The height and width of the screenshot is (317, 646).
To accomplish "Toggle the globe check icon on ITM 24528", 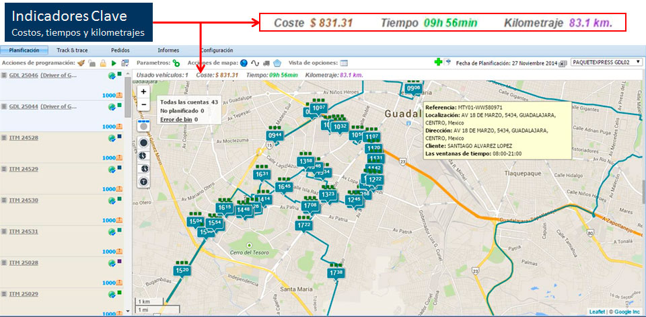I will (111, 138).
